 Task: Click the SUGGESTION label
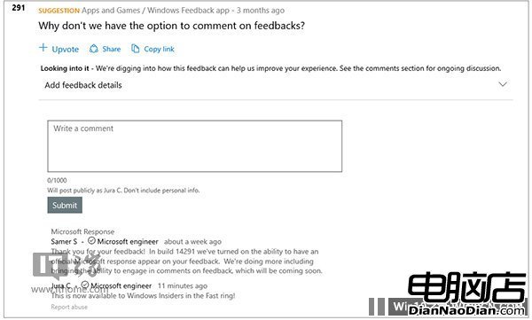click(59, 11)
